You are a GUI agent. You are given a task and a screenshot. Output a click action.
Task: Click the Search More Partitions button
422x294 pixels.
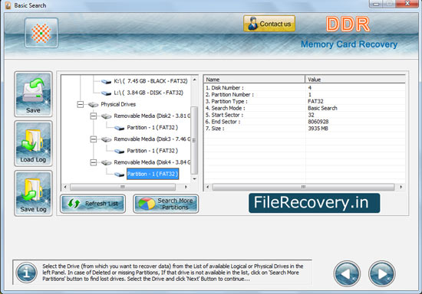click(166, 204)
